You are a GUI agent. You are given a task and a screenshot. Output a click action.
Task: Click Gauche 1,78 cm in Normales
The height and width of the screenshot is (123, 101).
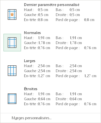[x=37, y=43]
